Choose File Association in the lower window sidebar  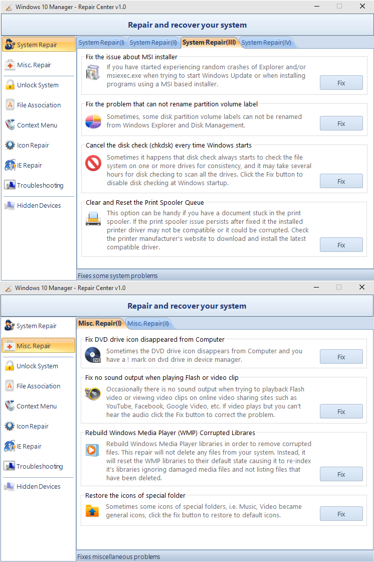[x=38, y=386]
